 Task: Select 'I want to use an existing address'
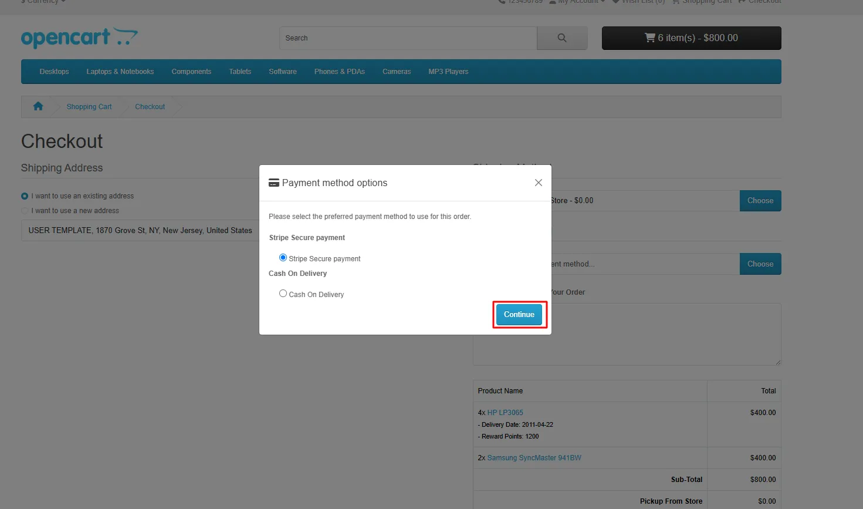point(25,196)
